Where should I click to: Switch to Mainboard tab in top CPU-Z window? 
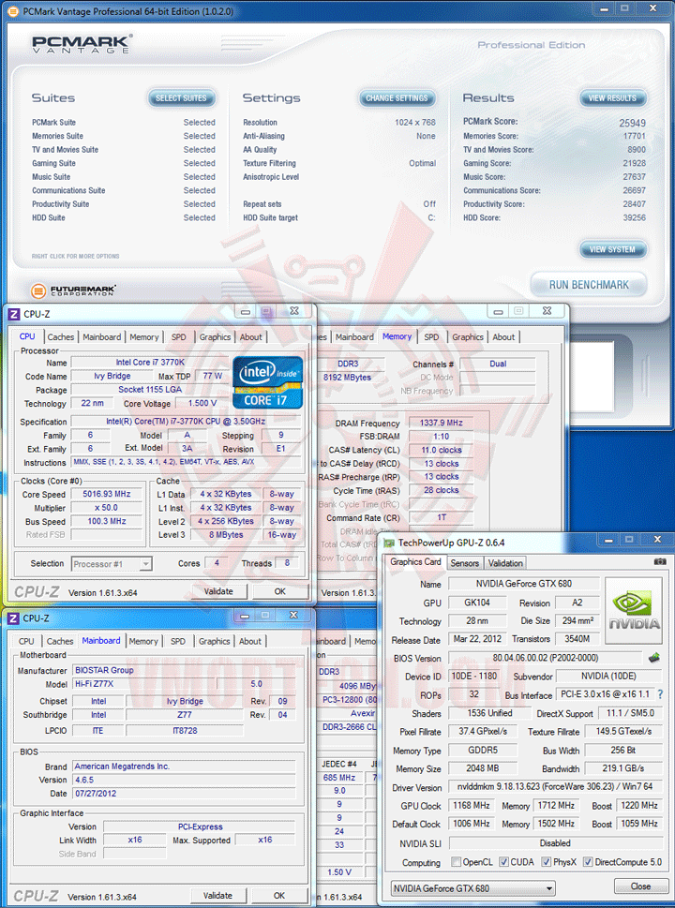click(x=102, y=337)
